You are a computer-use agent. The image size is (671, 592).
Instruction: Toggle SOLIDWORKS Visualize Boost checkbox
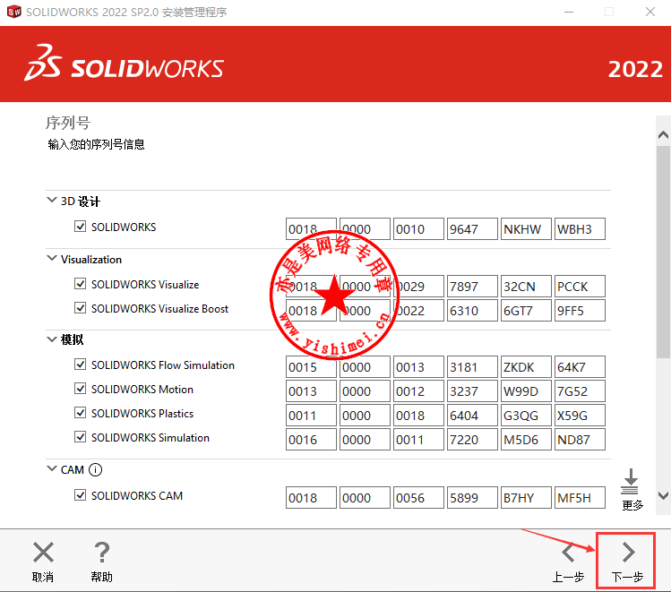pos(80,308)
